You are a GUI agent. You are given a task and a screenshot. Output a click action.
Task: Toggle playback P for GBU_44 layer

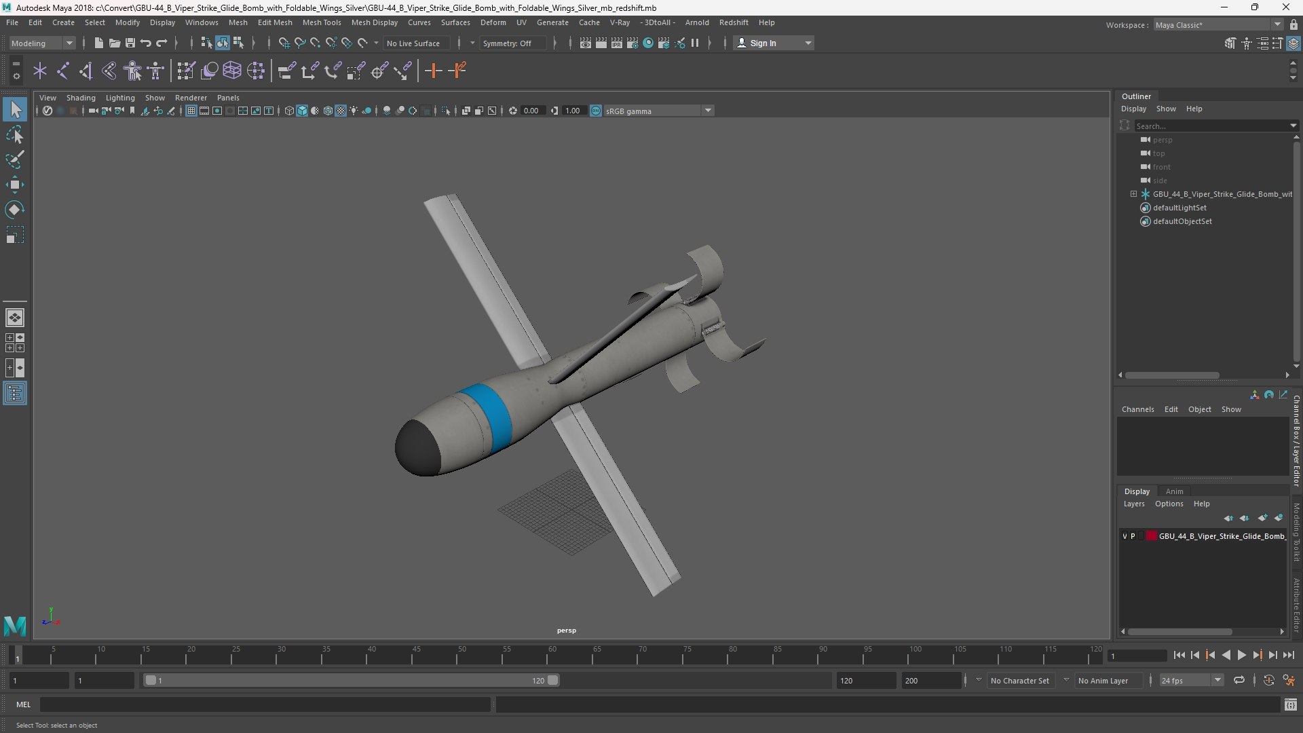(x=1133, y=536)
